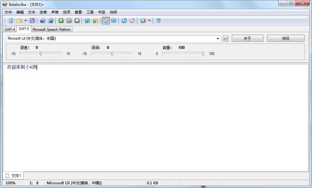Viewport: 312px width, 188px height.
Task: Refresh the voice list beside the voice selector
Action: pyautogui.click(x=225, y=38)
